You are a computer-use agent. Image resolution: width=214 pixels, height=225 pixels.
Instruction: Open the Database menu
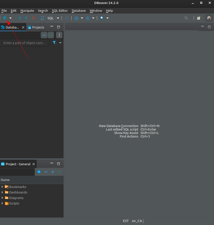[79, 10]
